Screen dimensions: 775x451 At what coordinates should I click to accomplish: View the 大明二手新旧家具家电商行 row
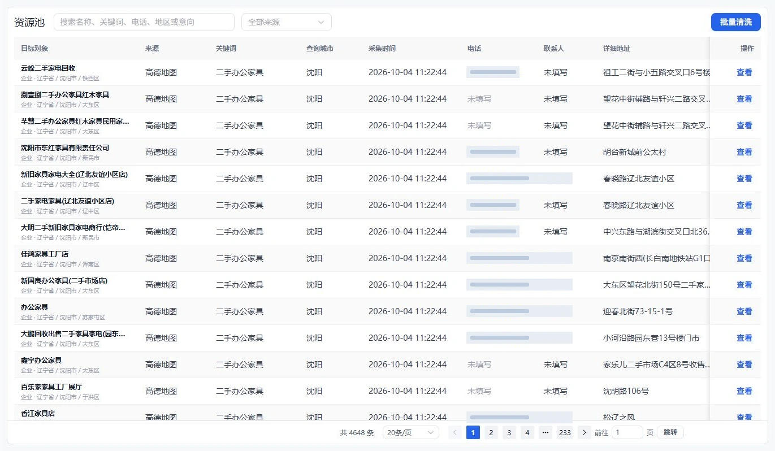coord(744,232)
